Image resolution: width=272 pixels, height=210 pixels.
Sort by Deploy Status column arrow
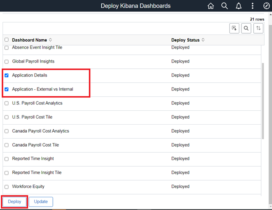pos(203,40)
